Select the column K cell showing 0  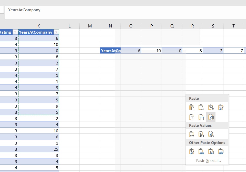(x=38, y=51)
